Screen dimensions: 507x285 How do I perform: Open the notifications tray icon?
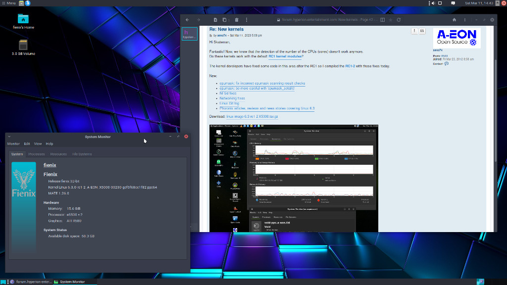point(453,3)
